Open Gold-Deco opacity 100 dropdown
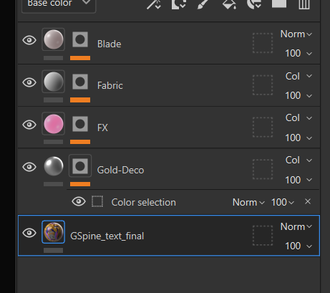Image resolution: width=330 pixels, height=293 pixels. tap(299, 180)
